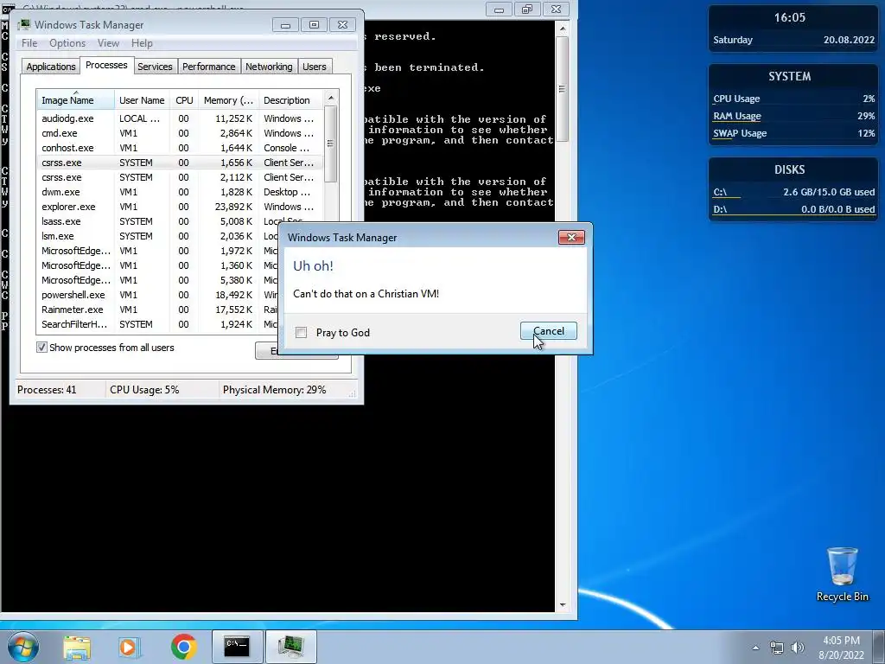Select the audiodg.exe process row
Viewport: 885px width, 664px height.
click(x=180, y=118)
